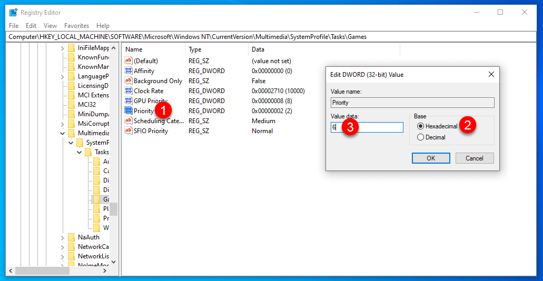Click the KnownFunc folder icon

point(72,57)
